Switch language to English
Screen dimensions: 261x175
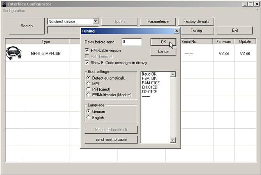point(88,117)
